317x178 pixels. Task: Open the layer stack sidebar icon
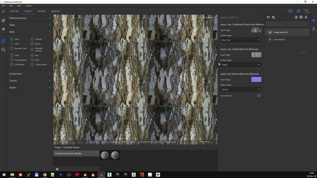(x=3, y=20)
